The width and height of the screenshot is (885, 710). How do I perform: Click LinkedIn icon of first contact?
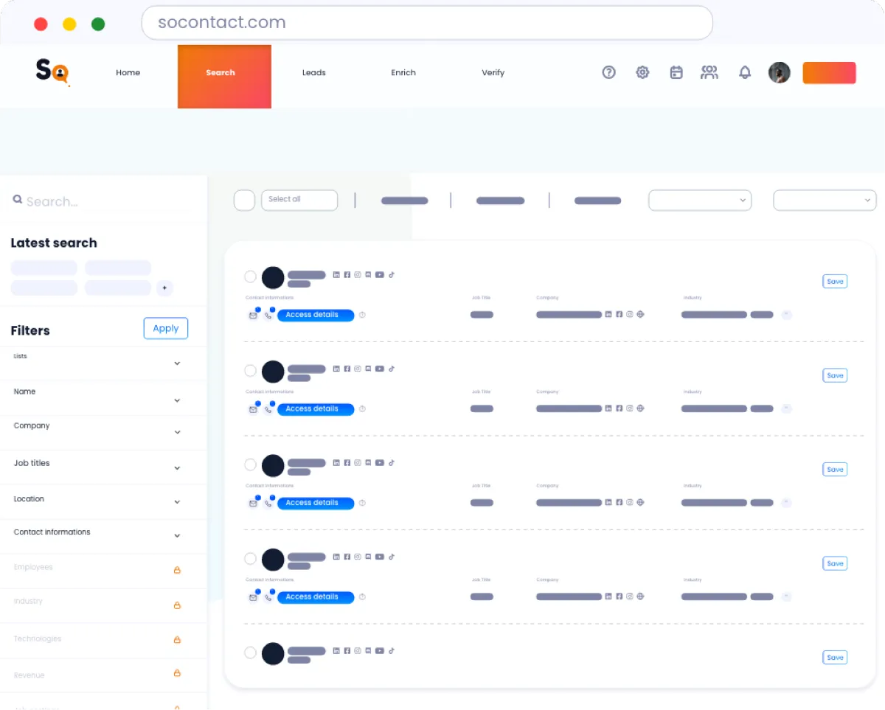click(x=336, y=275)
